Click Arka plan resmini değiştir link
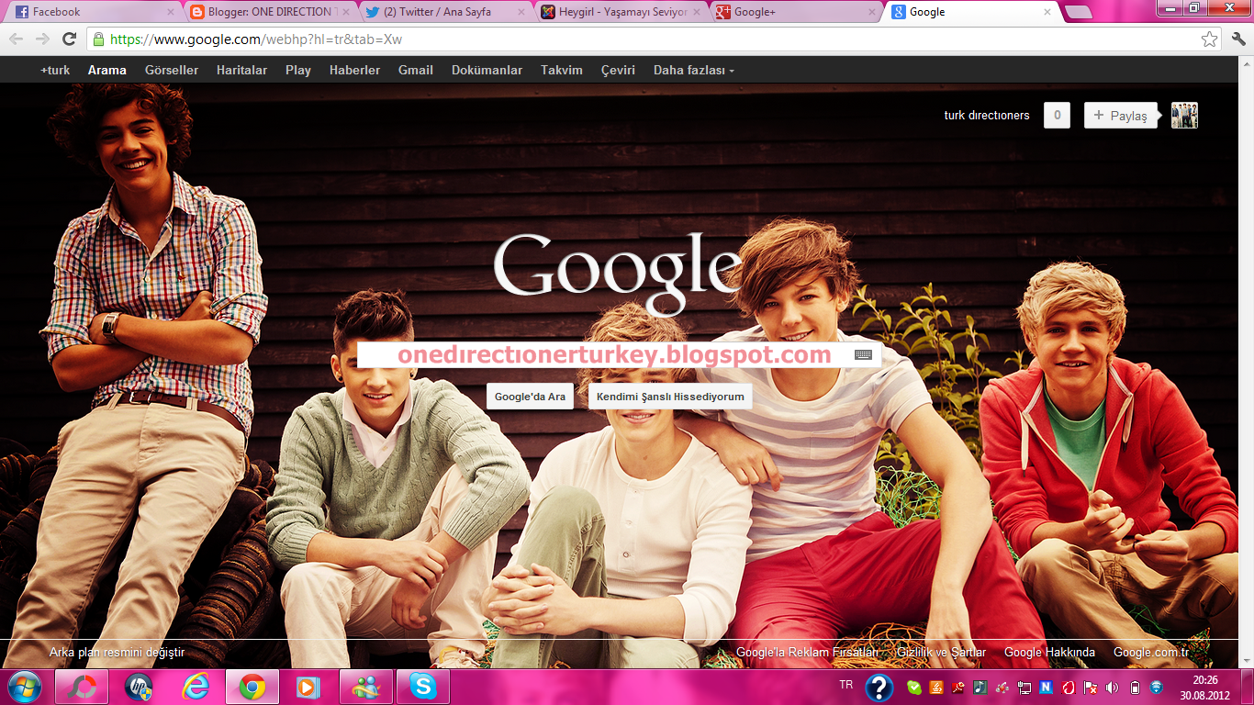 (117, 653)
